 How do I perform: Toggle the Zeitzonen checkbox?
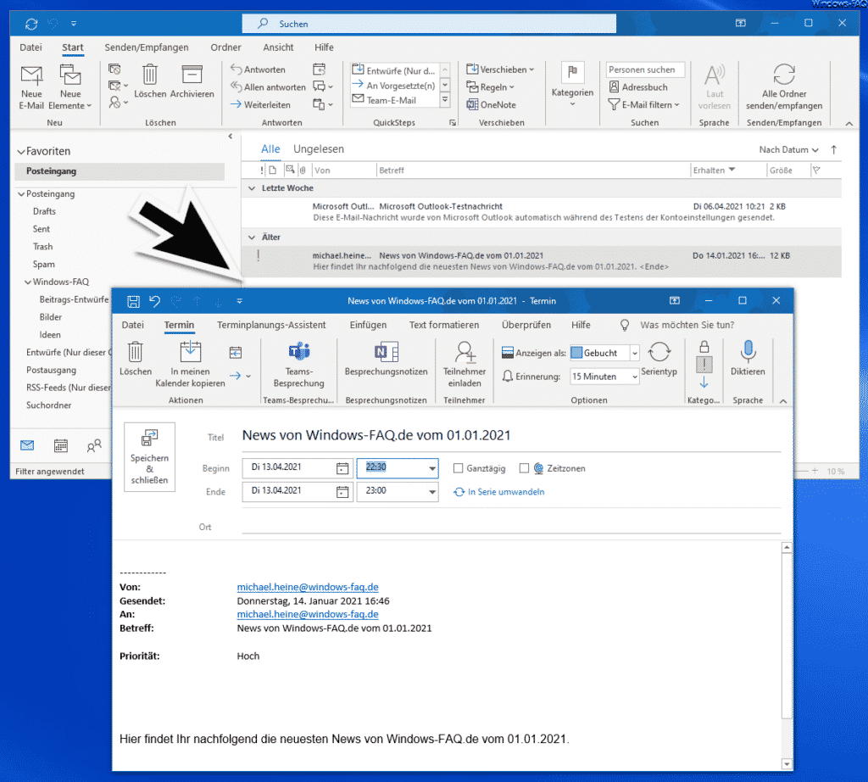point(524,468)
